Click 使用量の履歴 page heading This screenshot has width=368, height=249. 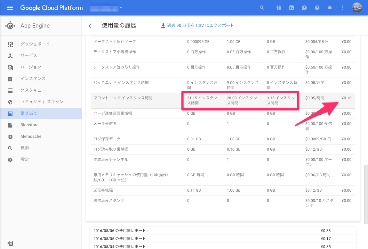119,25
